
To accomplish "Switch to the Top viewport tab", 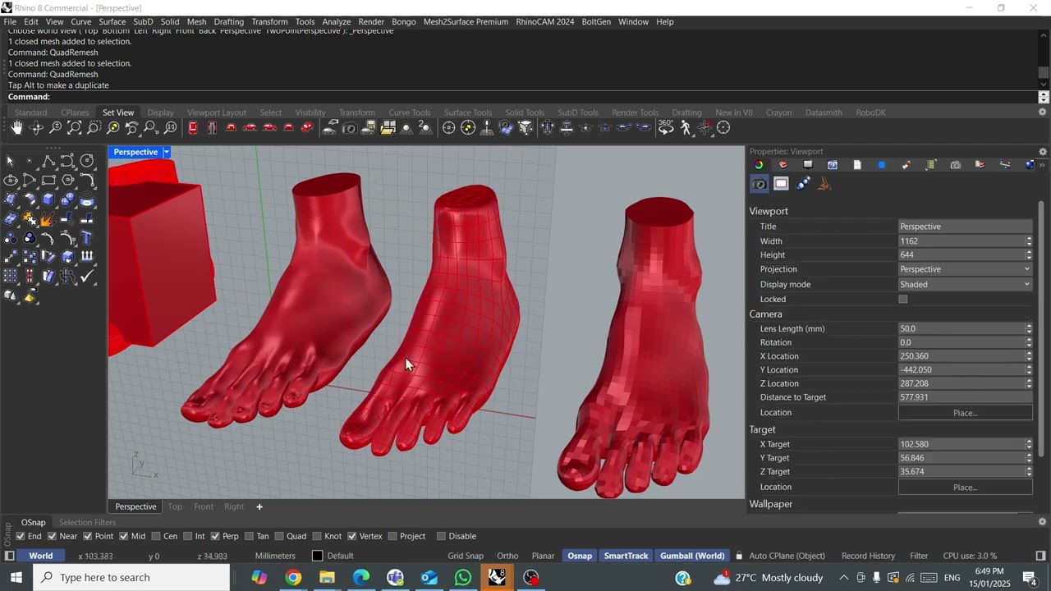I will [x=175, y=507].
